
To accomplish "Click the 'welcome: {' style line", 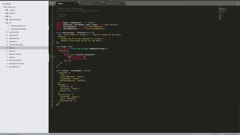I will [x=63, y=85].
